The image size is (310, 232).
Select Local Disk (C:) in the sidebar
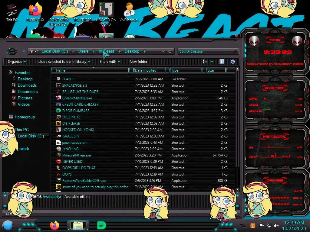point(31,136)
